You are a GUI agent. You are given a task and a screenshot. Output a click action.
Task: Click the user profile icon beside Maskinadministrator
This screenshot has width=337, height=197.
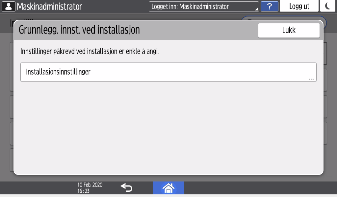click(x=9, y=6)
